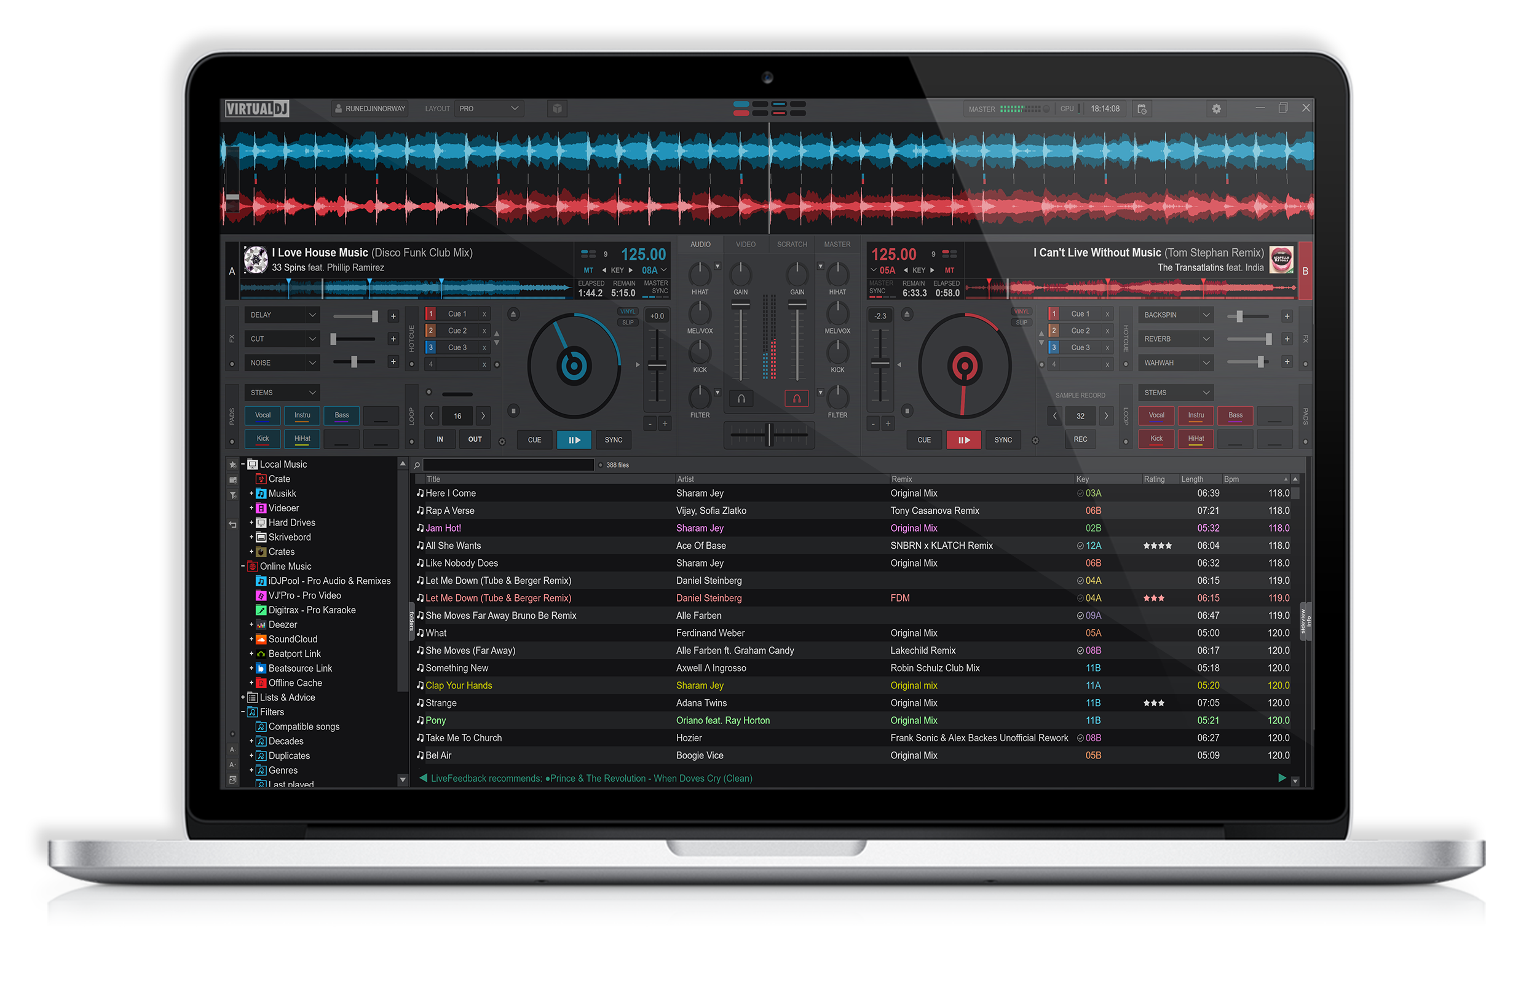Expand the Hard Drives tree node
1537x982 pixels.
[251, 522]
